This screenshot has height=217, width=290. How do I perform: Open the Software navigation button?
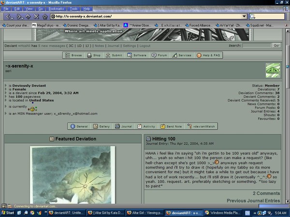[137, 55]
